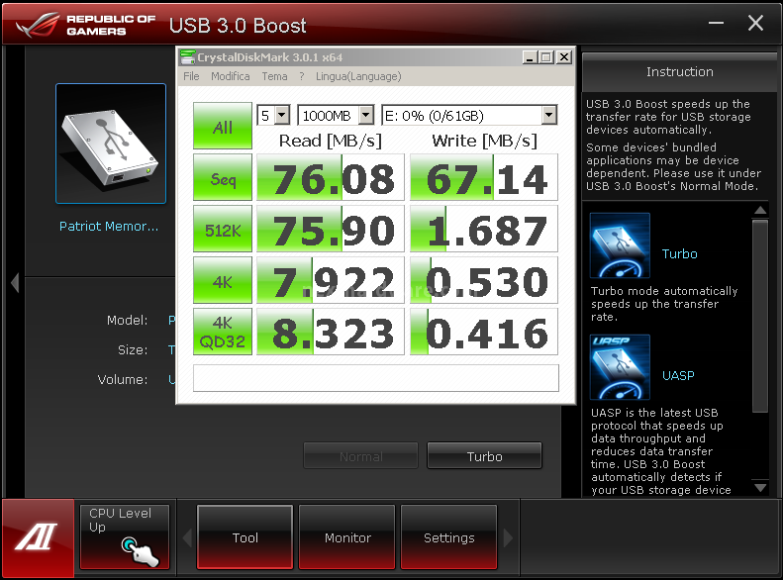Click the Patriot Memory USB drive icon

(x=111, y=144)
